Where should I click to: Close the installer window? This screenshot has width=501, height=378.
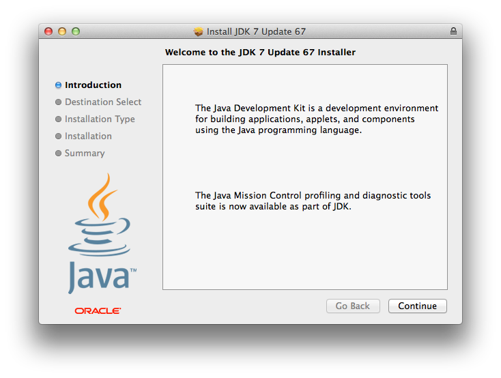click(48, 31)
